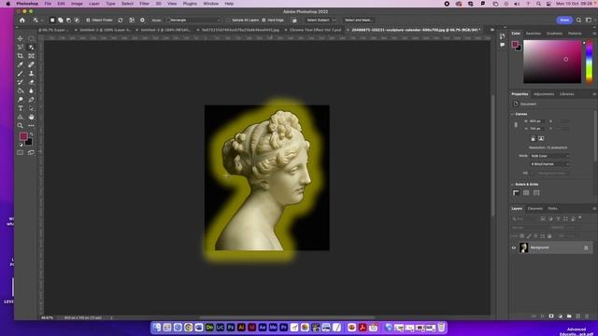
Task: Click the refresh Object Finder icon
Action: coord(121,21)
